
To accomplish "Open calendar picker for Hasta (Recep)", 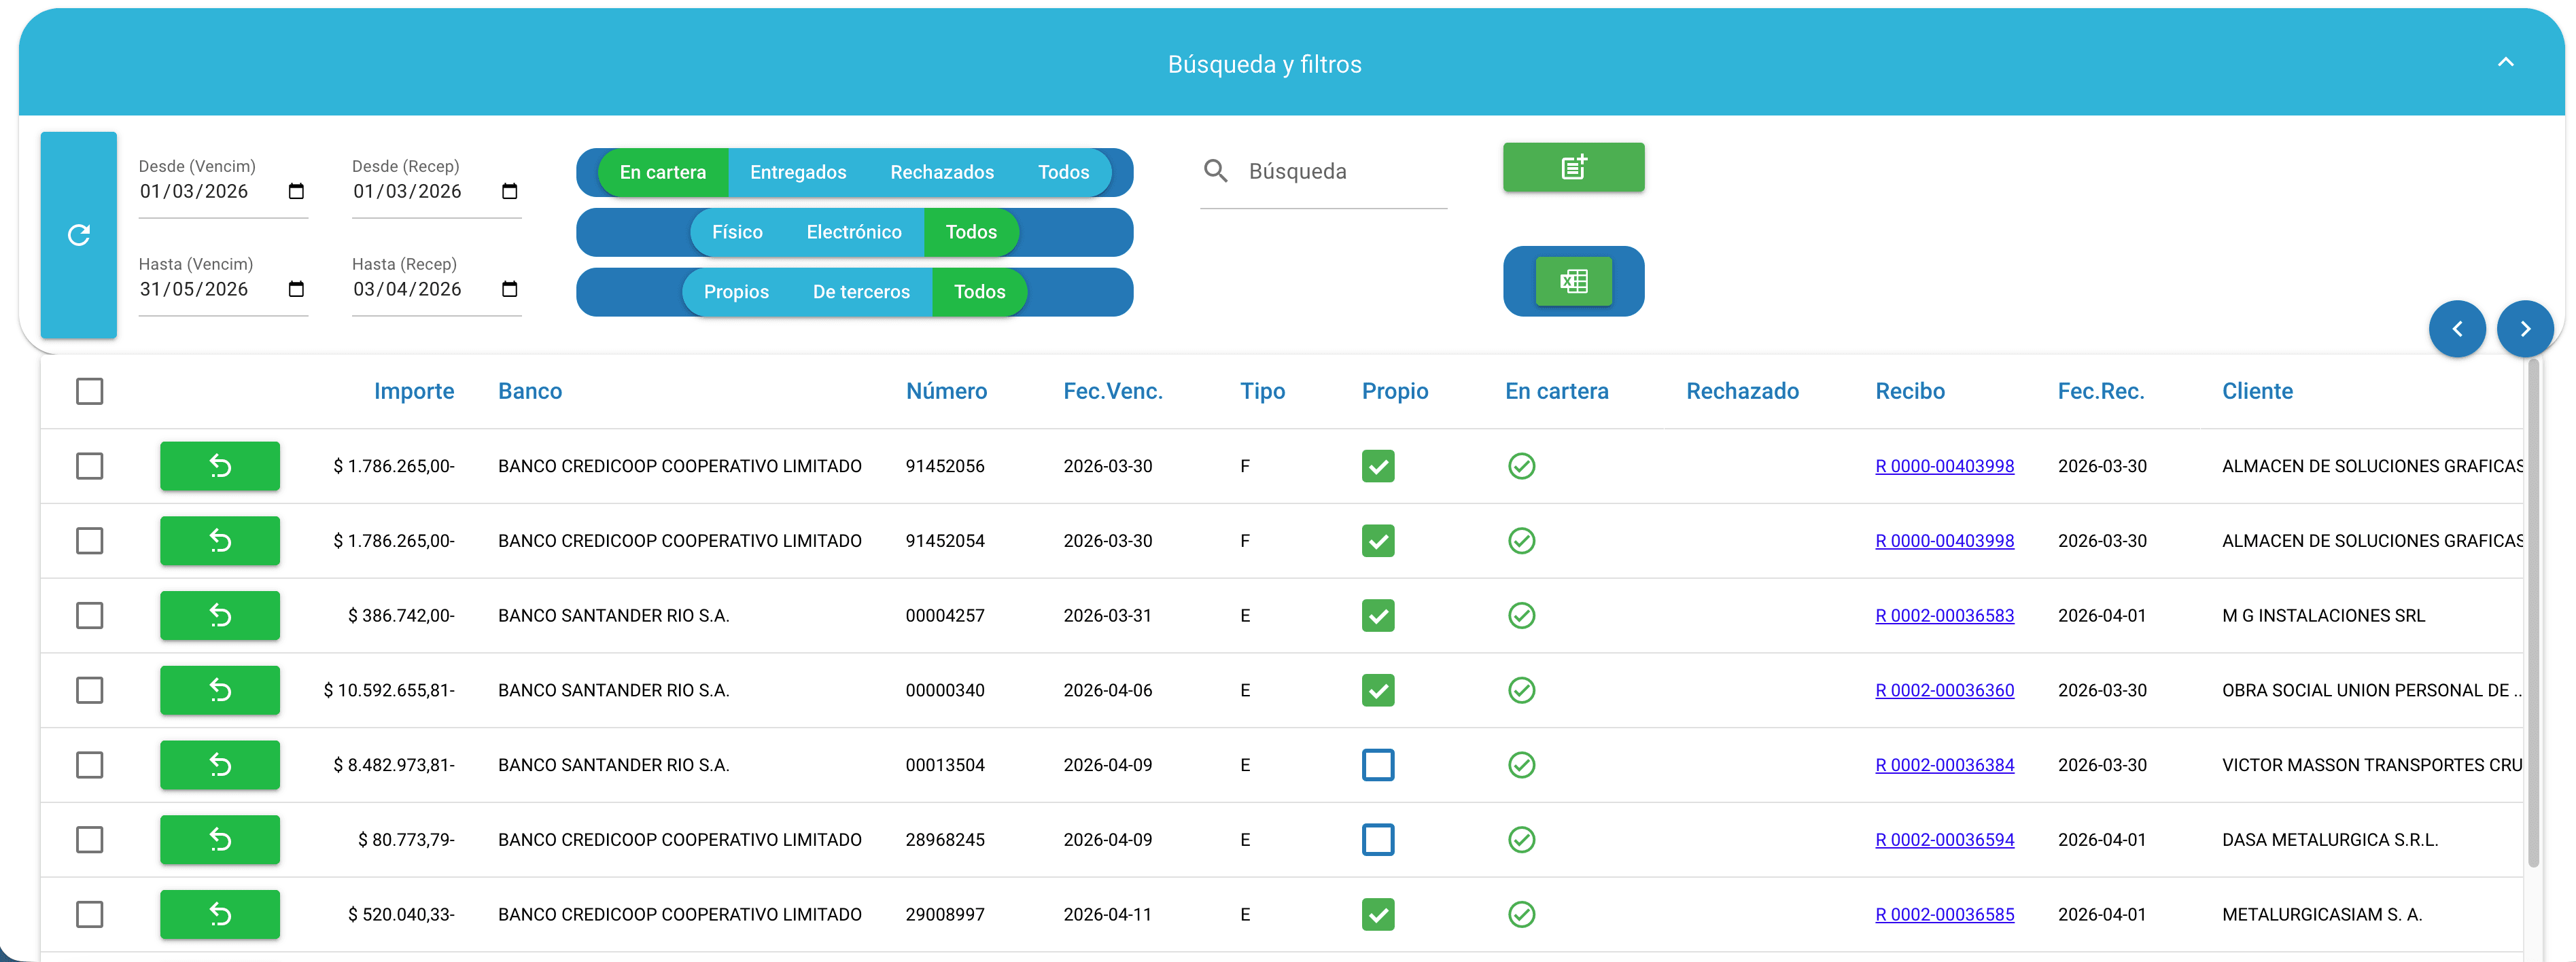I will (509, 289).
